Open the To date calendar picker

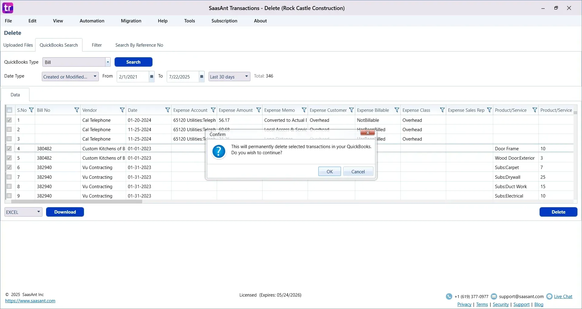pos(202,77)
